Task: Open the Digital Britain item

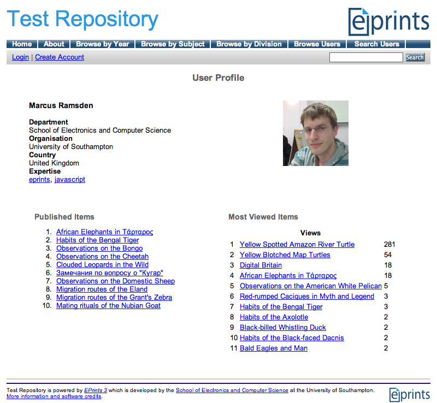Action: click(261, 265)
